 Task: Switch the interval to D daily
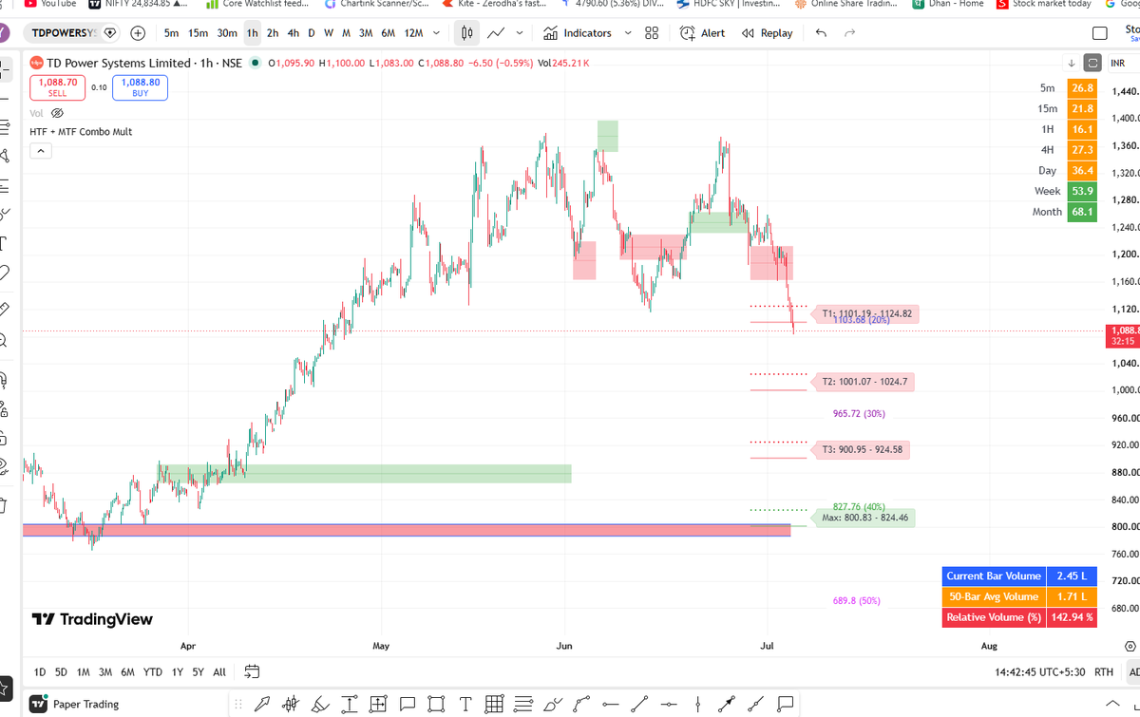(x=313, y=33)
